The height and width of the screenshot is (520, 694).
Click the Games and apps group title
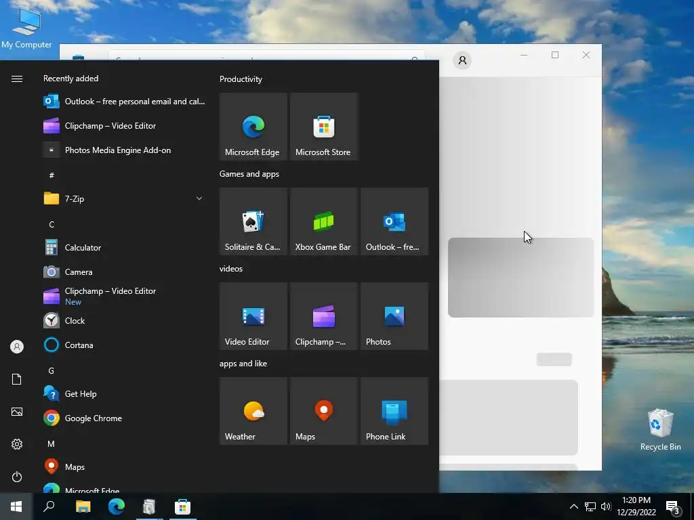point(249,174)
